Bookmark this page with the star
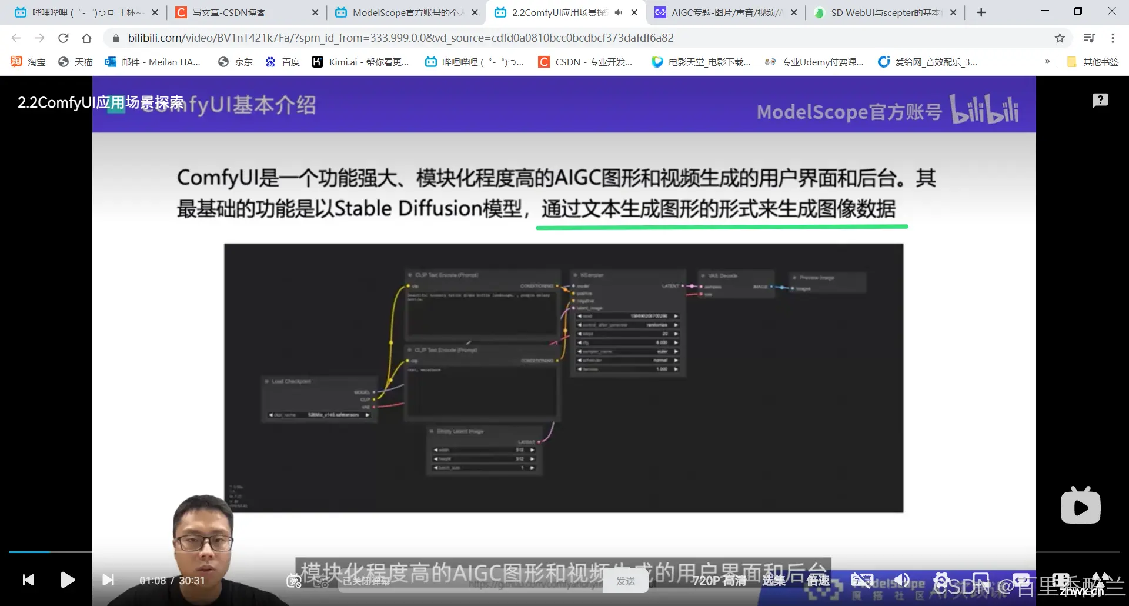The image size is (1129, 606). (x=1060, y=38)
